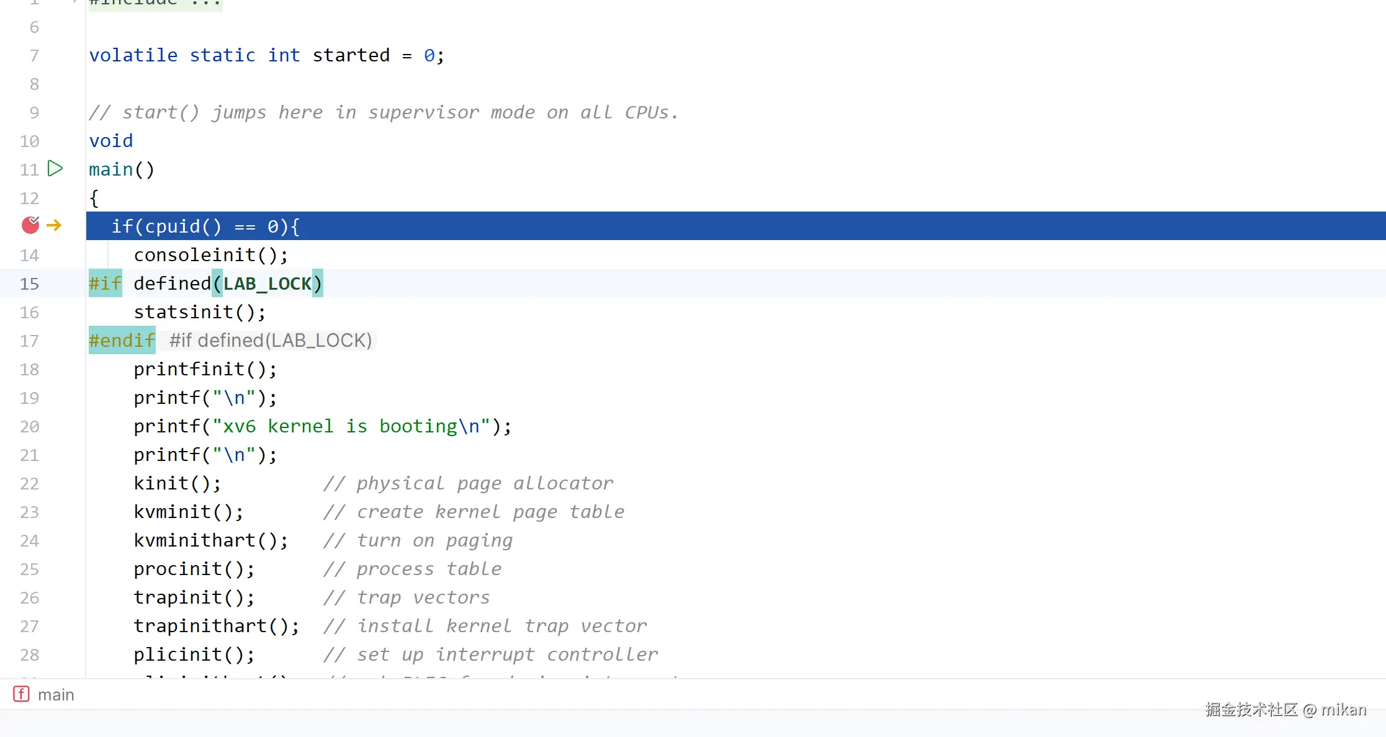This screenshot has height=737, width=1386.
Task: Toggle a breakpoint on line 28
Action: coord(30,654)
